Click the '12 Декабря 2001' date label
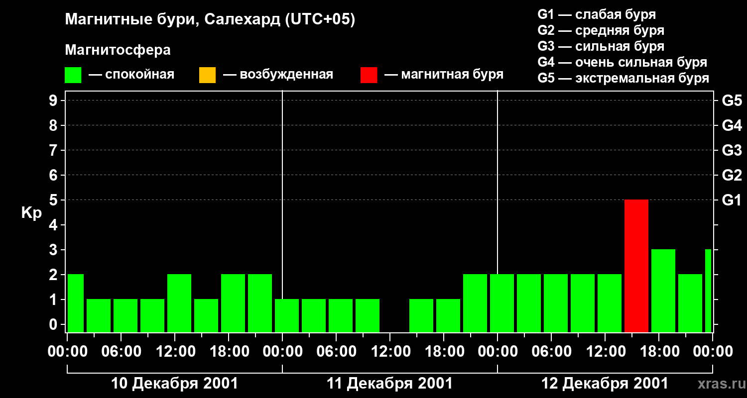747x398 pixels. point(605,384)
